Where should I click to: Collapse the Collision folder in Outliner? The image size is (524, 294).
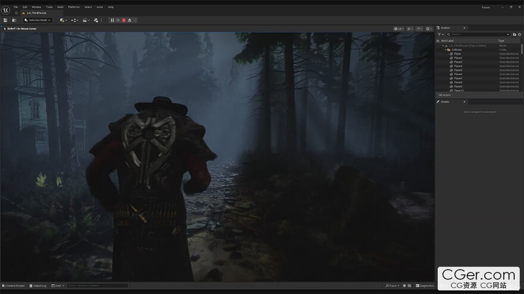[x=445, y=50]
